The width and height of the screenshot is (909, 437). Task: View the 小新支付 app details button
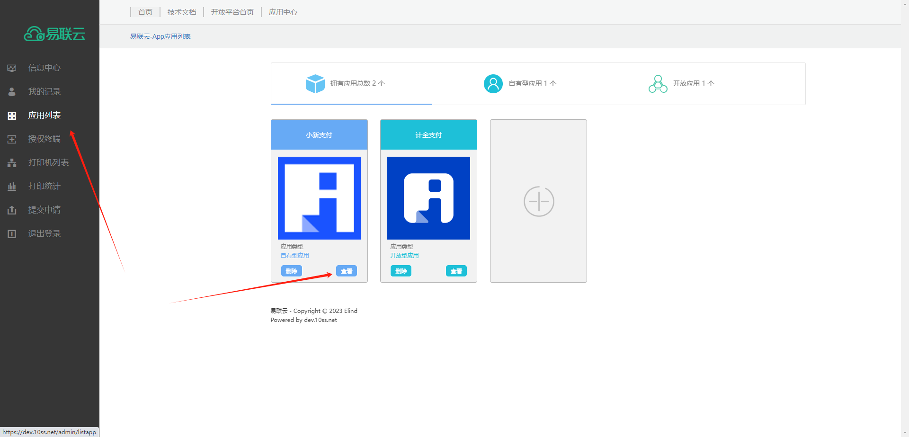pyautogui.click(x=347, y=271)
